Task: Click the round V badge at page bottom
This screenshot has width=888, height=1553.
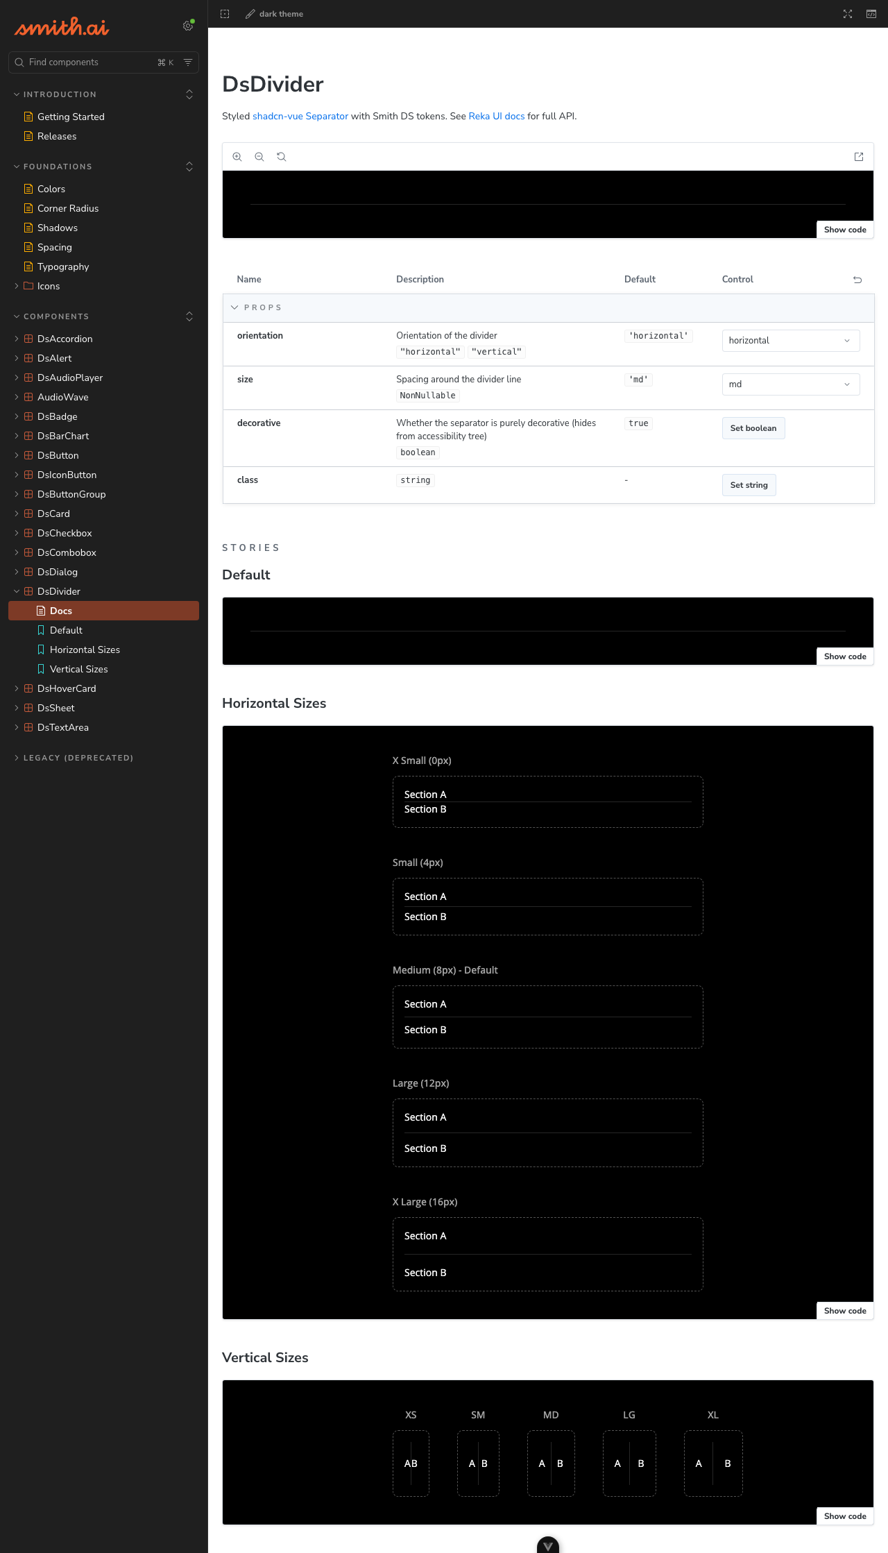Action: pos(548,1545)
